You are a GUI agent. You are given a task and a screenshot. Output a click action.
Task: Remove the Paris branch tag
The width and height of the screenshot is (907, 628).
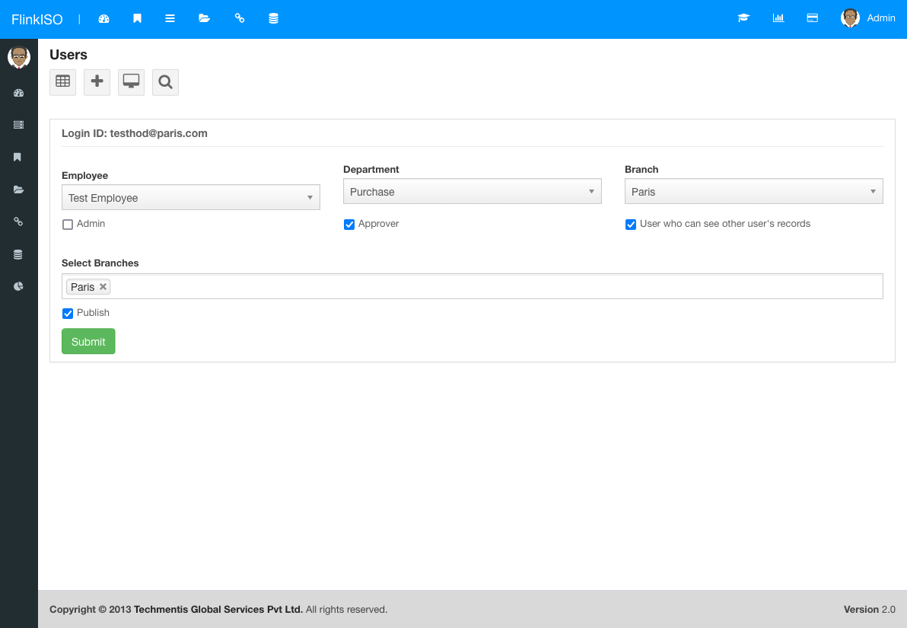[103, 286]
